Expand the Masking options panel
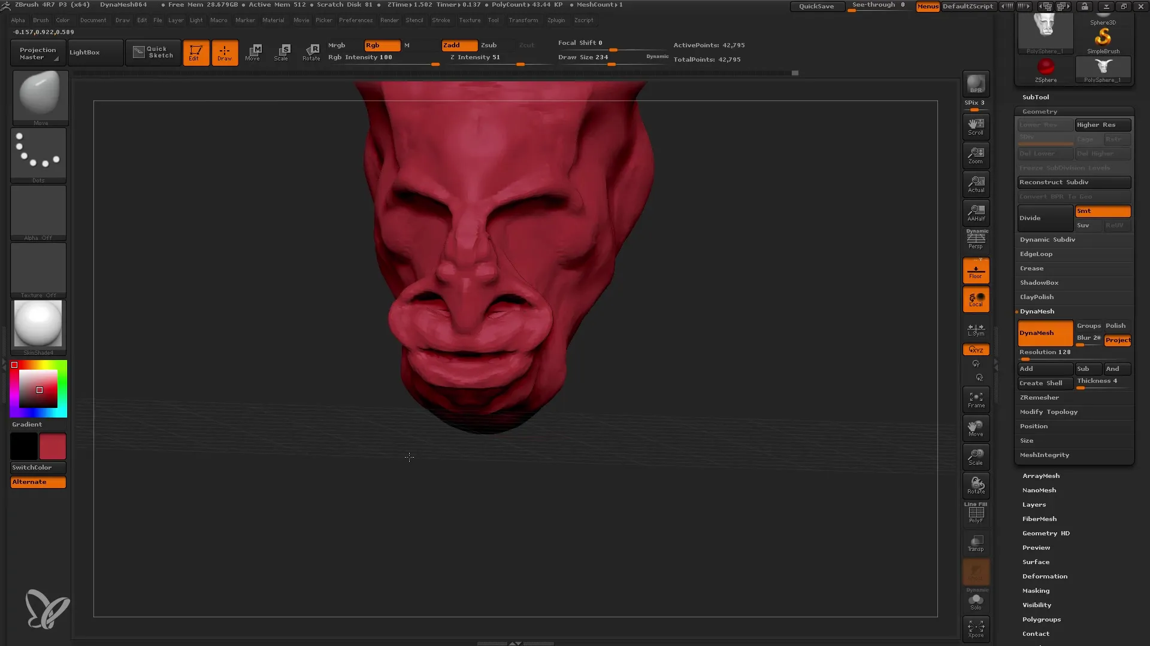Screen dimensions: 1150x646 click(1036, 590)
